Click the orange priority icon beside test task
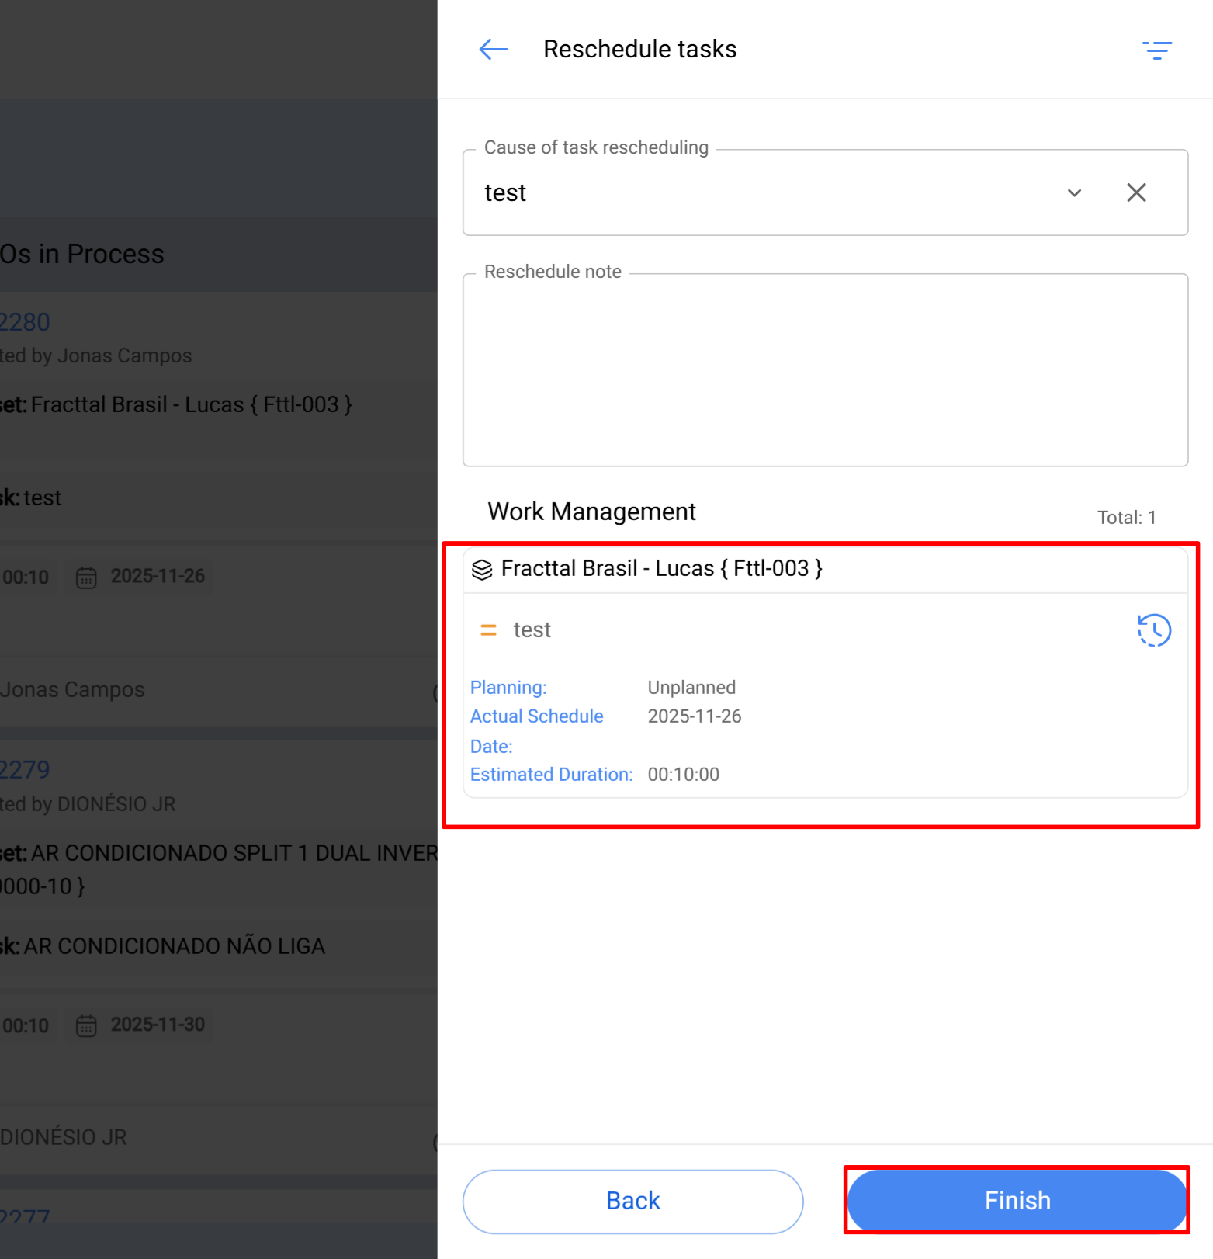Screen dimensions: 1213x1259 point(488,630)
